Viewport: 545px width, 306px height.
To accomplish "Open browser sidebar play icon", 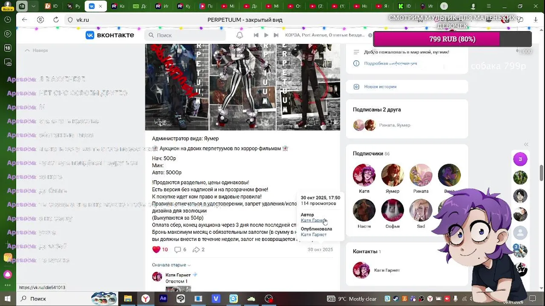I will (x=7, y=34).
